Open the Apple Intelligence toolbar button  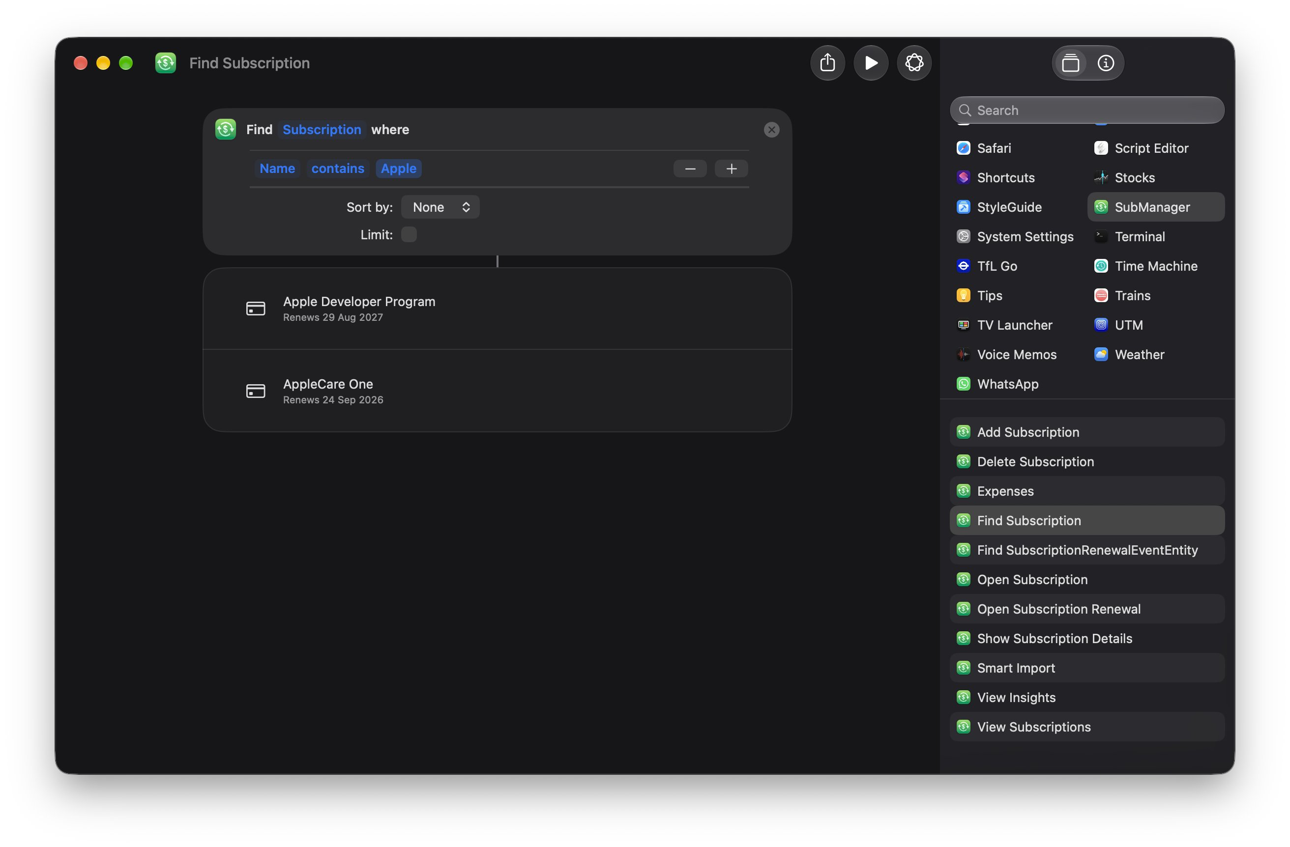pyautogui.click(x=914, y=63)
